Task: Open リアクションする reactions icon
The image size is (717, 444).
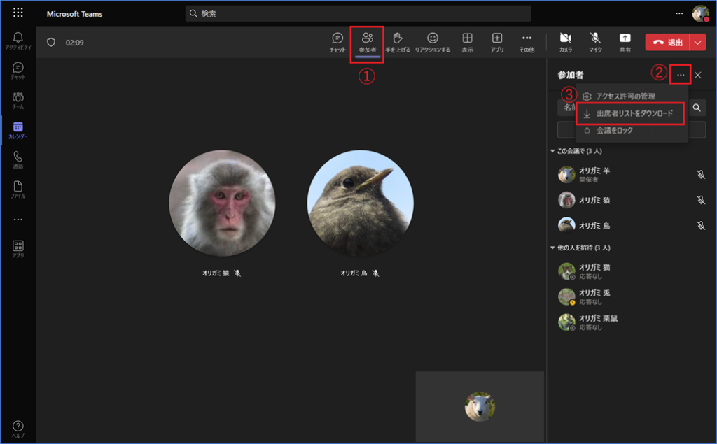Action: (432, 42)
